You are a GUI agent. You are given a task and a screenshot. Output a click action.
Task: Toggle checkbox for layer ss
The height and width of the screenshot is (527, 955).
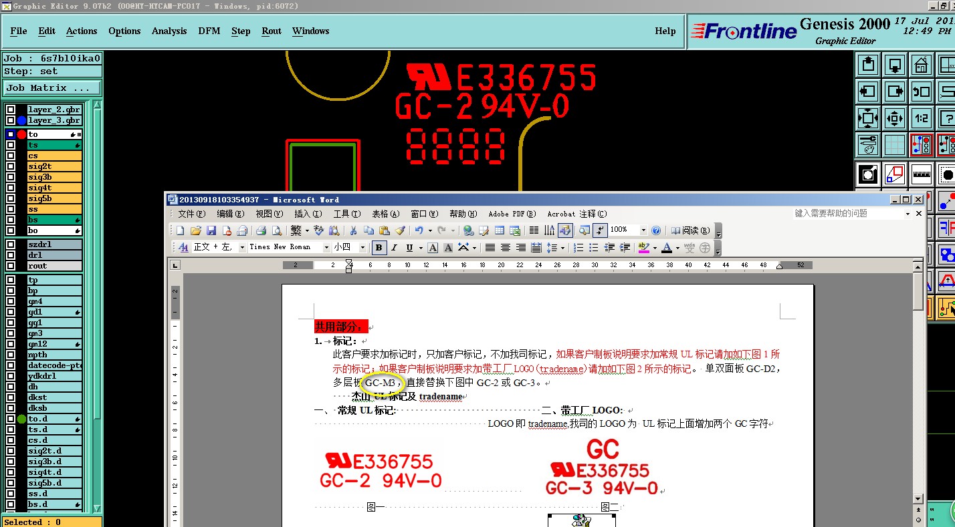coord(11,209)
